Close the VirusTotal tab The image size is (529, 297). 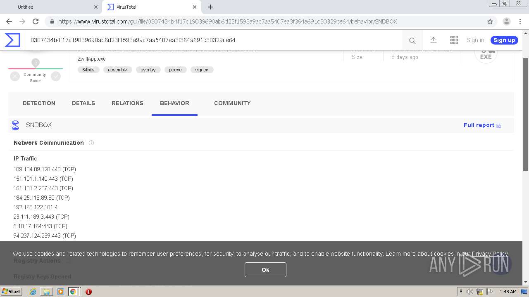click(195, 7)
